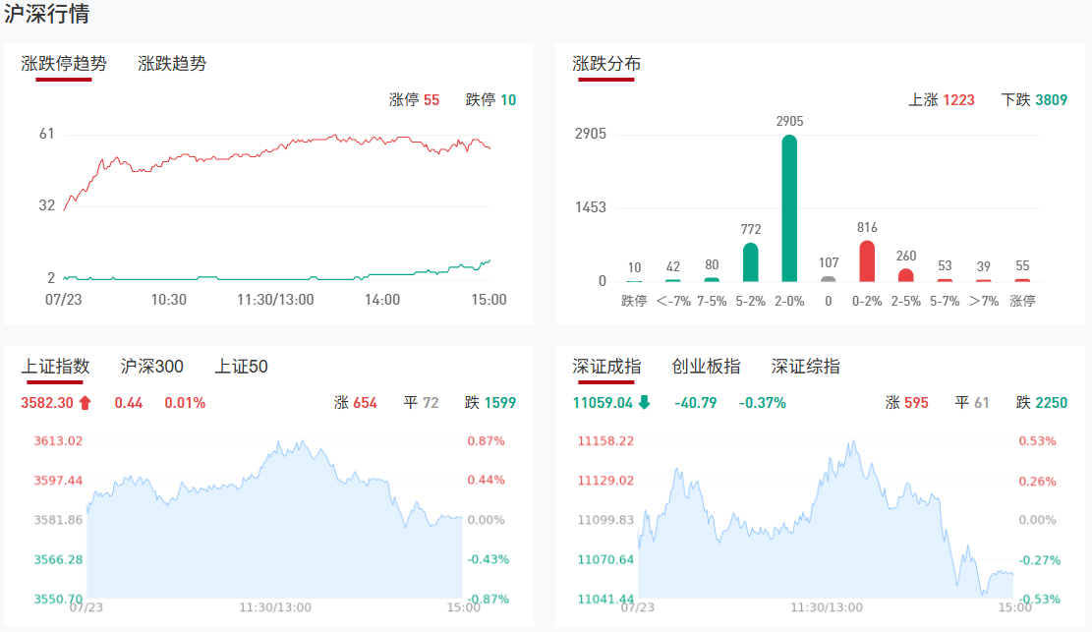Screen dimensions: 1092x632
Task: Select the 上证指数 tab
Action: pos(55,367)
